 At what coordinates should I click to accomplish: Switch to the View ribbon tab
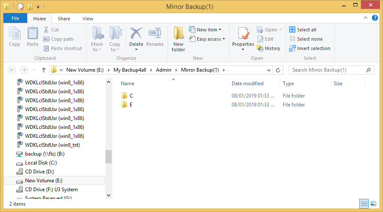88,19
